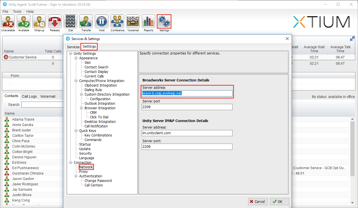The height and width of the screenshot is (208, 358).
Task: Start a Conference call icon
Action: [x=117, y=22]
